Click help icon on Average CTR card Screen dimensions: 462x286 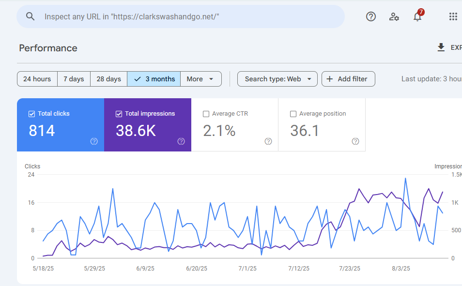click(268, 141)
